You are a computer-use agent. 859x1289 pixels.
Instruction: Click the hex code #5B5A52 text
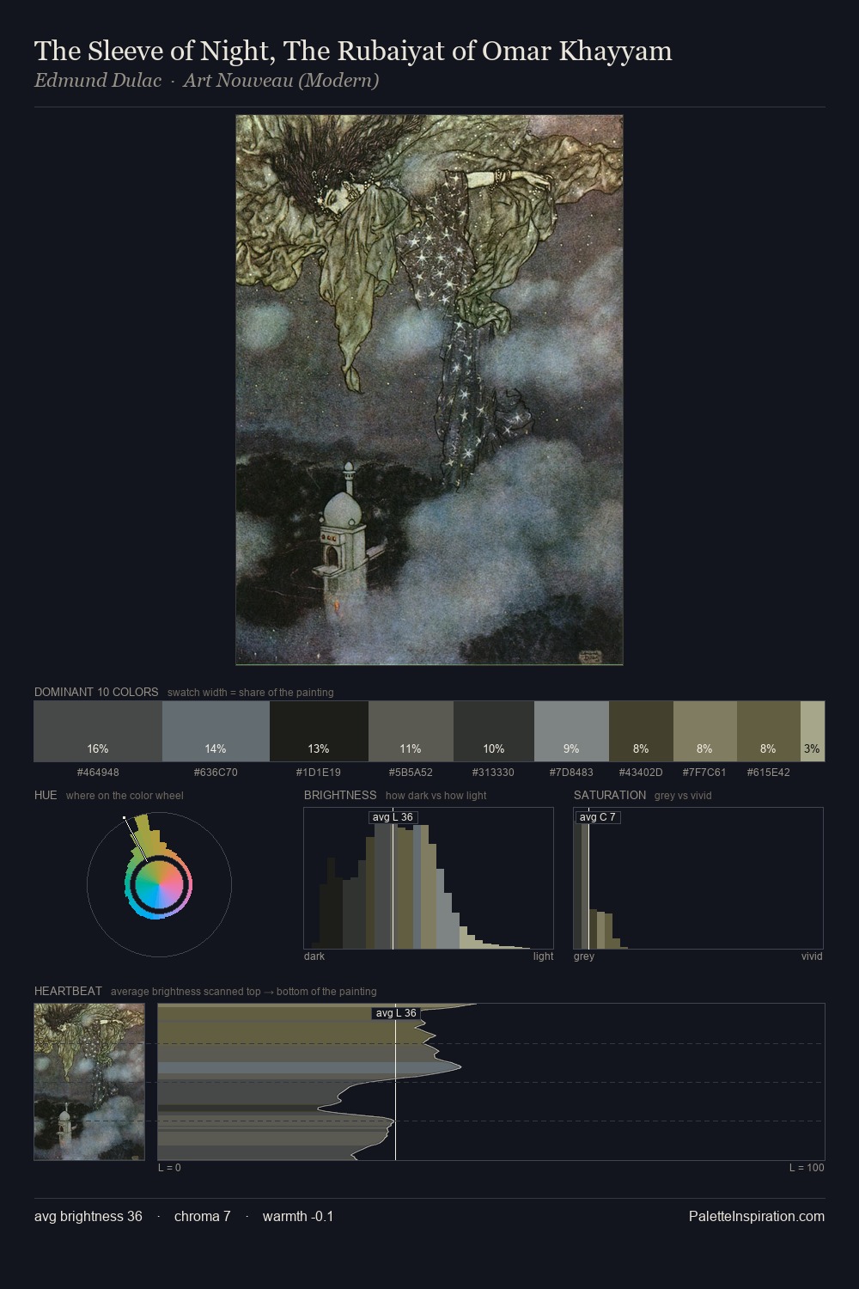point(411,773)
